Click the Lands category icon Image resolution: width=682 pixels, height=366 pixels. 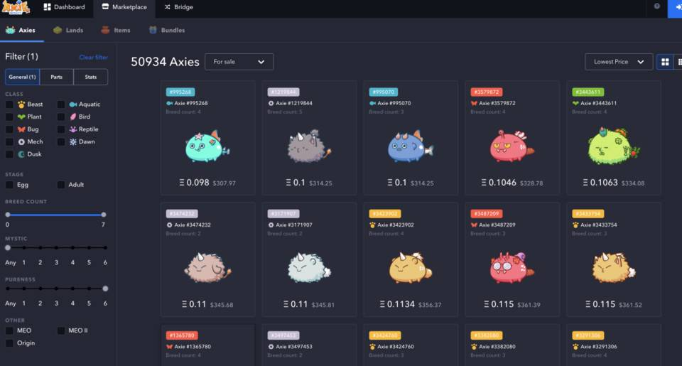[59, 30]
